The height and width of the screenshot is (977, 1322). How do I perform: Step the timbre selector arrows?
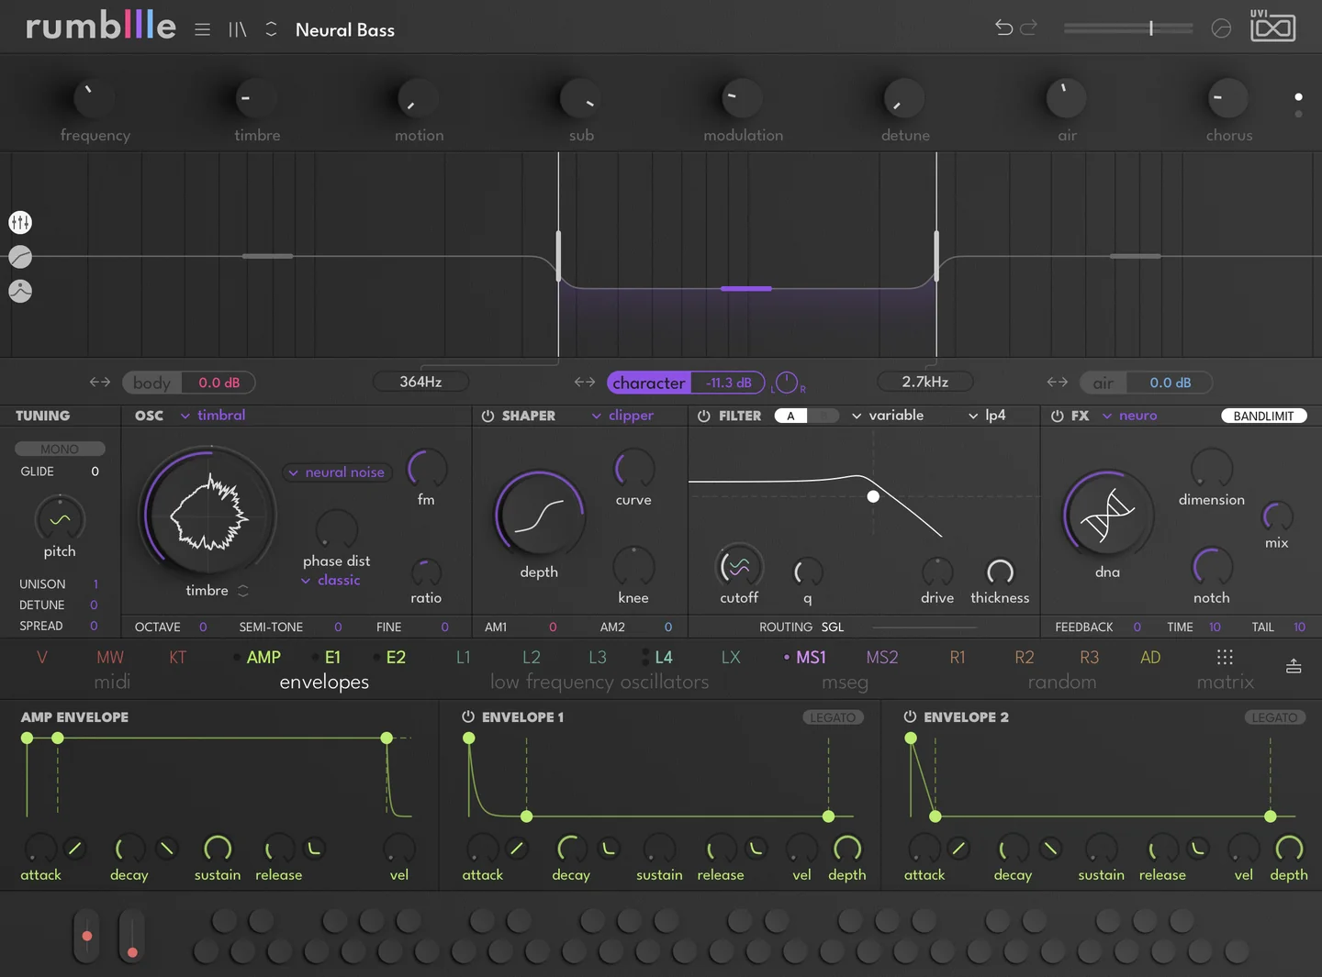pyautogui.click(x=243, y=591)
